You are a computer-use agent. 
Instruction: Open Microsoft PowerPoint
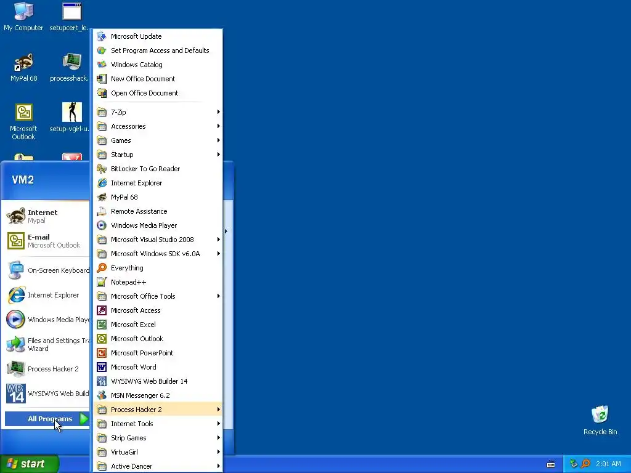click(157, 353)
